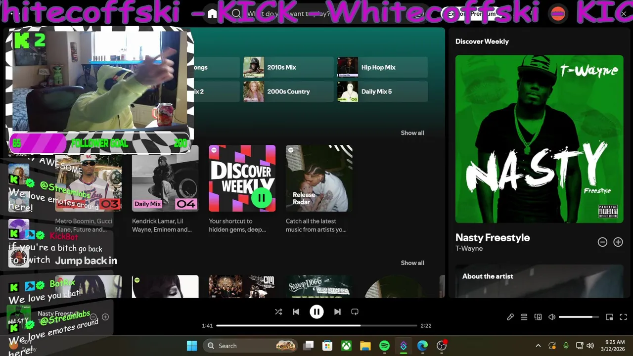Click plus icon in bottom-left now playing bar
This screenshot has width=633, height=356.
(105, 317)
